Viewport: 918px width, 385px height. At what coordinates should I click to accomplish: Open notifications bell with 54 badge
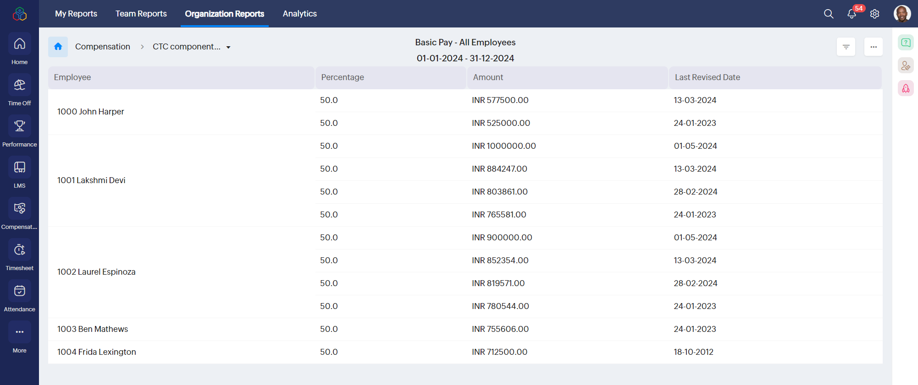852,14
